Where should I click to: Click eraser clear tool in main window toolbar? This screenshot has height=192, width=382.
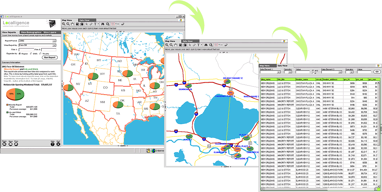pyautogui.click(x=123, y=24)
